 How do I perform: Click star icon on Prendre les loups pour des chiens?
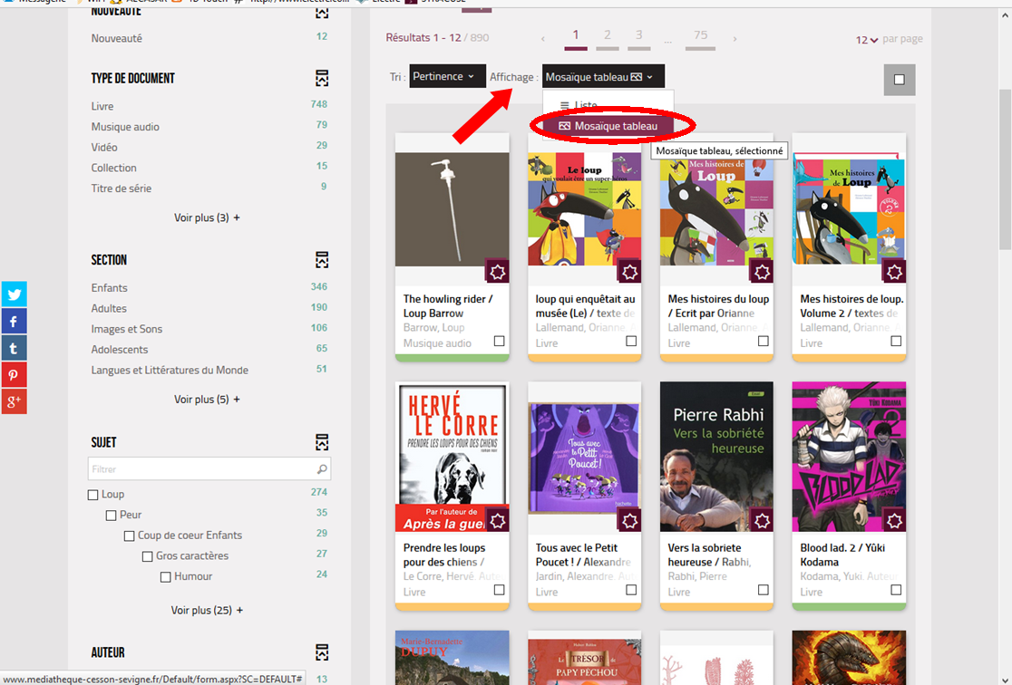497,520
